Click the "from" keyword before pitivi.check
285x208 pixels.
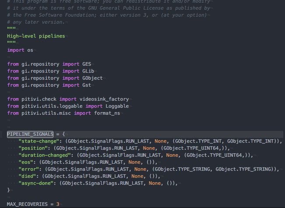point(13,99)
